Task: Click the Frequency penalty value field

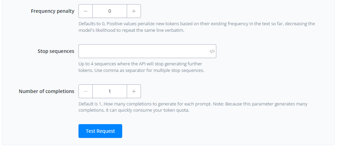Action: tap(110, 11)
